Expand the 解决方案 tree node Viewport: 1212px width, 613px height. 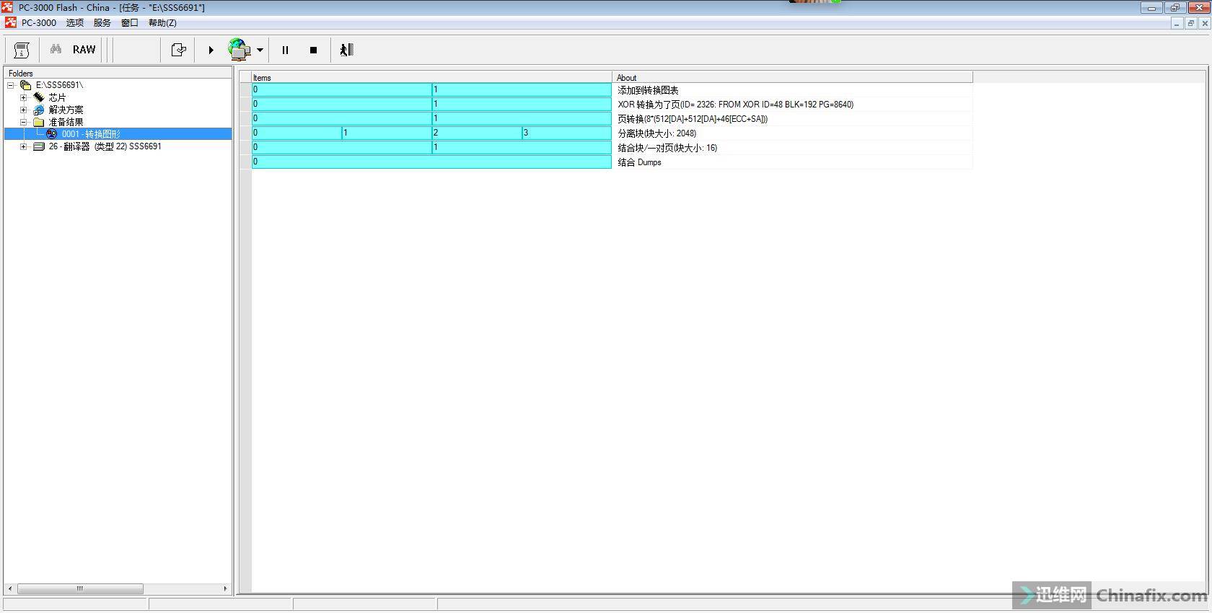click(24, 110)
